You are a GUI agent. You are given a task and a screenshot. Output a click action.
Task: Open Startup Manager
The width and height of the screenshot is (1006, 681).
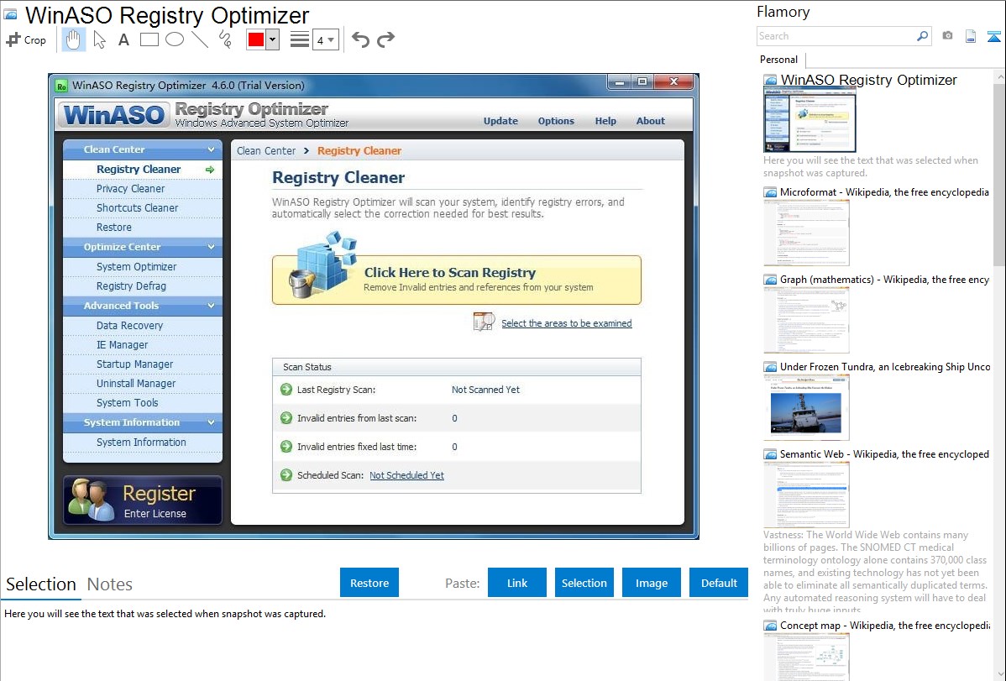[x=143, y=364]
